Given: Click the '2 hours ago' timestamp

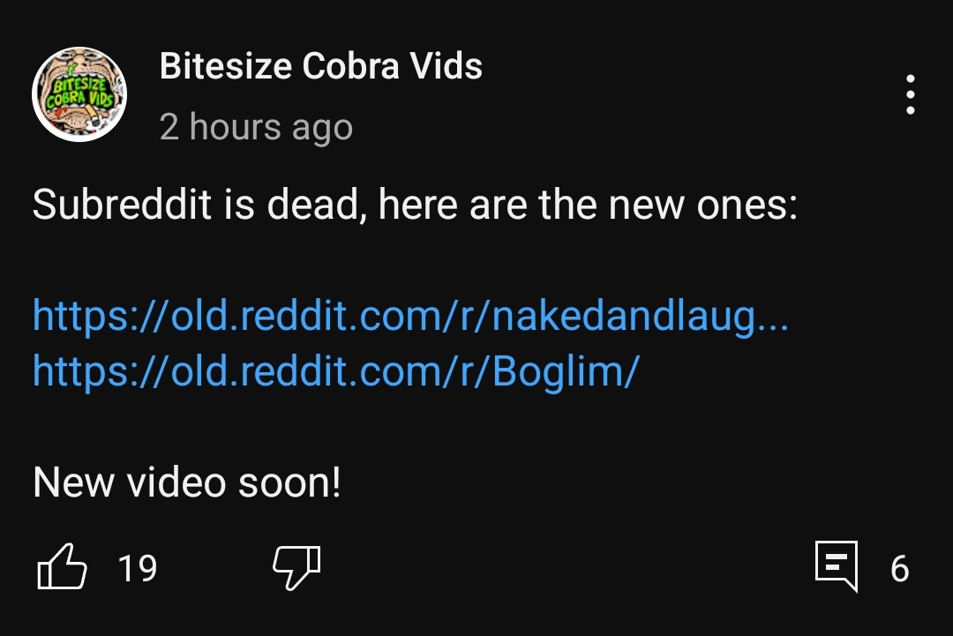Looking at the screenshot, I should (256, 128).
